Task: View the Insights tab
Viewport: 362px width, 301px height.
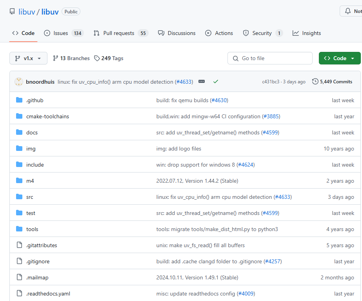Action: pos(307,33)
